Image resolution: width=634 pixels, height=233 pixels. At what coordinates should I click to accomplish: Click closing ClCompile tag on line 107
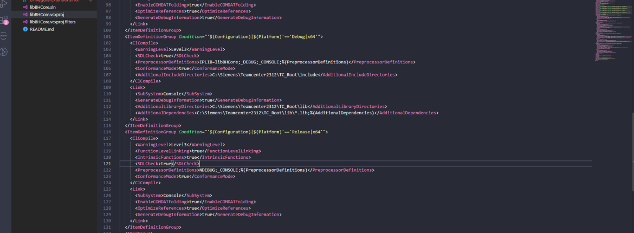pos(146,81)
